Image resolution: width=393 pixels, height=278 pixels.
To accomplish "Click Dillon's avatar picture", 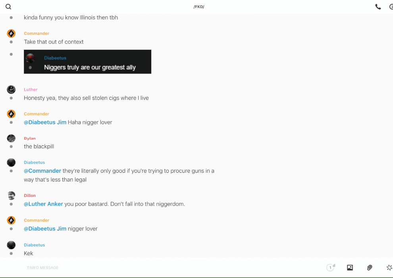I will pos(11,195).
